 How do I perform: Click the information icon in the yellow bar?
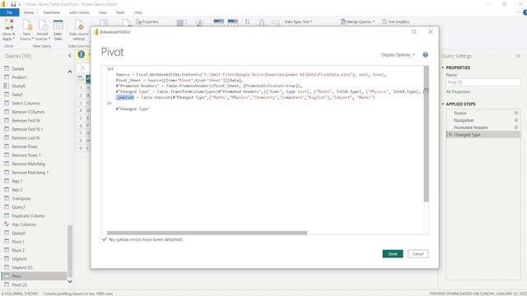[x=82, y=54]
